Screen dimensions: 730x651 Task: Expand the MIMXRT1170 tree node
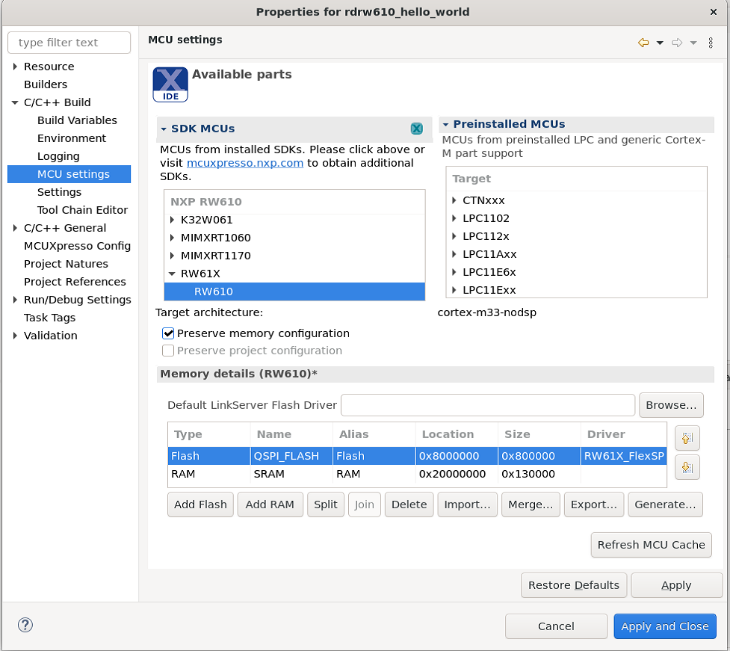pyautogui.click(x=173, y=256)
